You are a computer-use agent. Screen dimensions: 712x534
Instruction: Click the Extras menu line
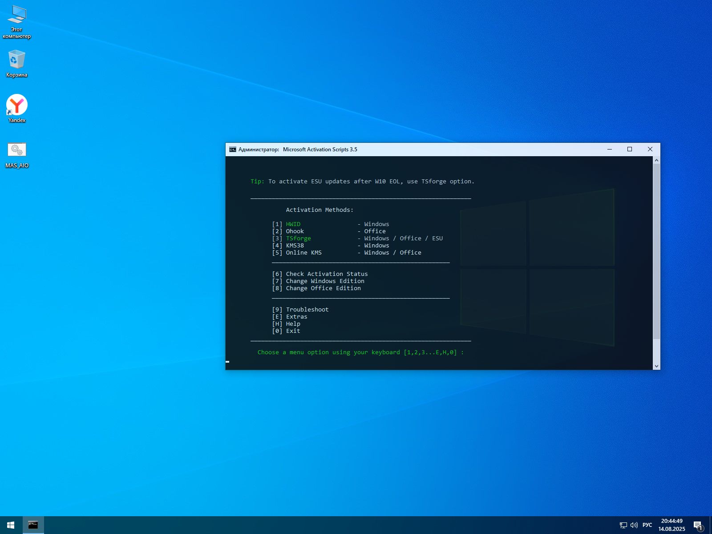289,317
